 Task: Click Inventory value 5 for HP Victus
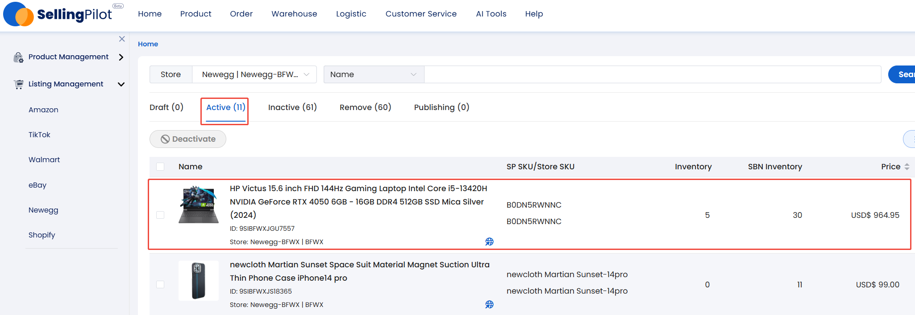coord(707,215)
